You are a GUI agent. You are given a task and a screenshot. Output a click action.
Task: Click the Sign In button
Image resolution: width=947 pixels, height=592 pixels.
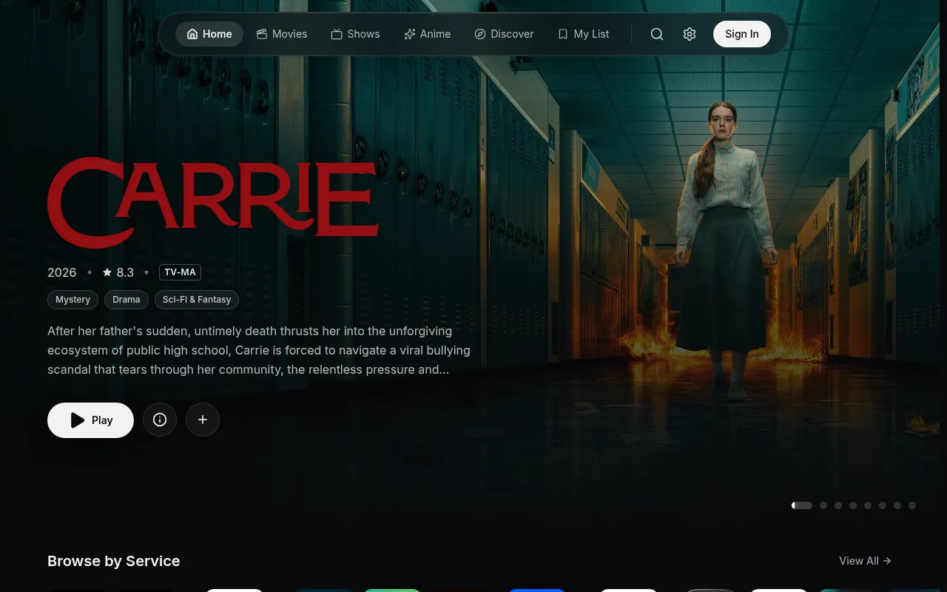coord(742,34)
